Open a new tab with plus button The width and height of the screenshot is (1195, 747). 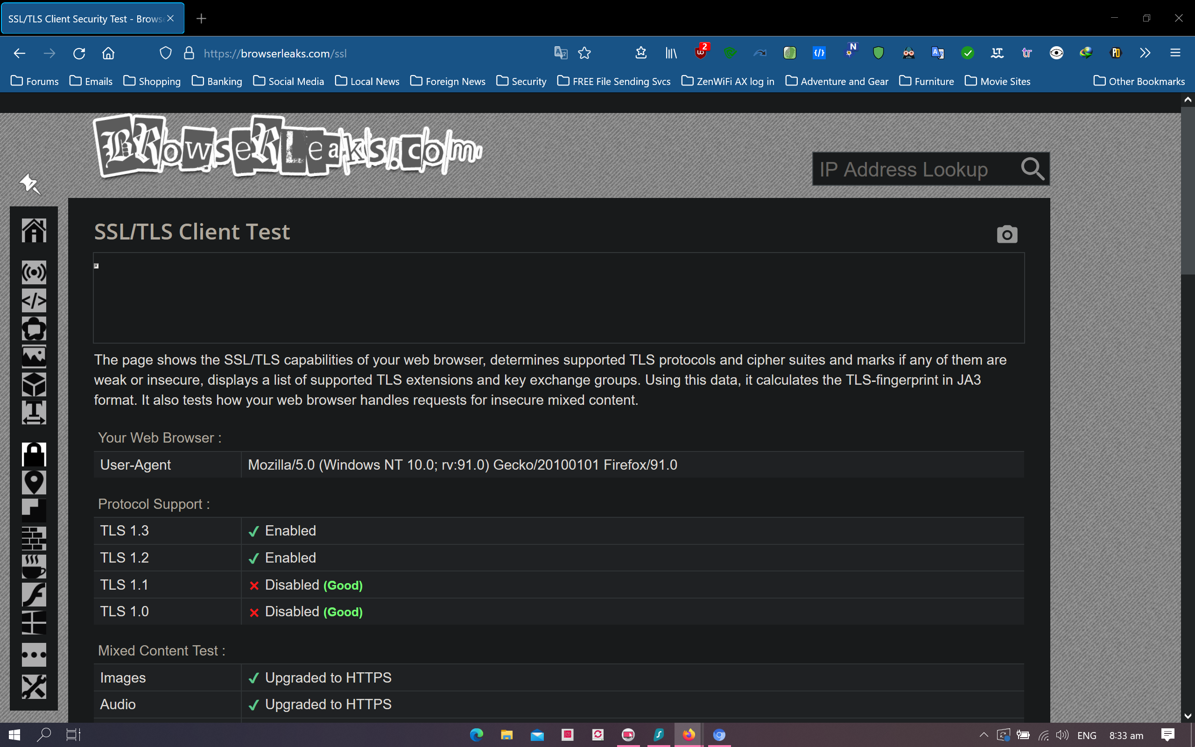(201, 19)
